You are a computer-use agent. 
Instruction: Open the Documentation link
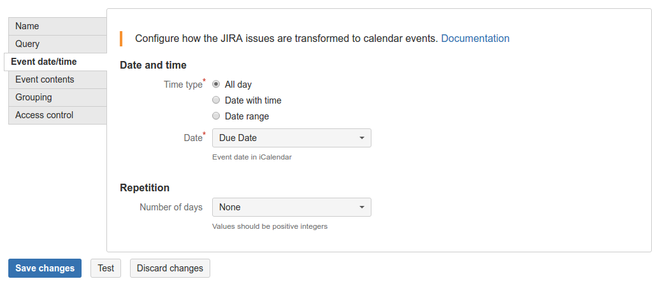[475, 38]
